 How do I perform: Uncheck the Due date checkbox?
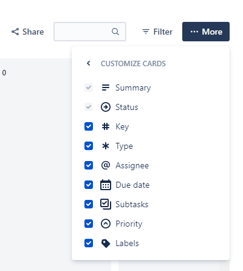[x=89, y=185]
